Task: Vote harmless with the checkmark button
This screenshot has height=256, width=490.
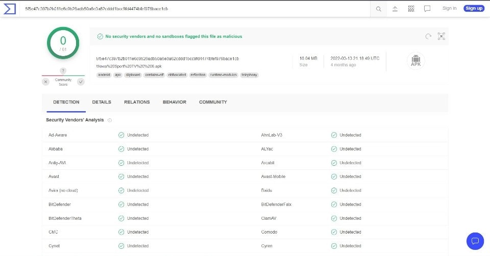Action: [x=81, y=82]
